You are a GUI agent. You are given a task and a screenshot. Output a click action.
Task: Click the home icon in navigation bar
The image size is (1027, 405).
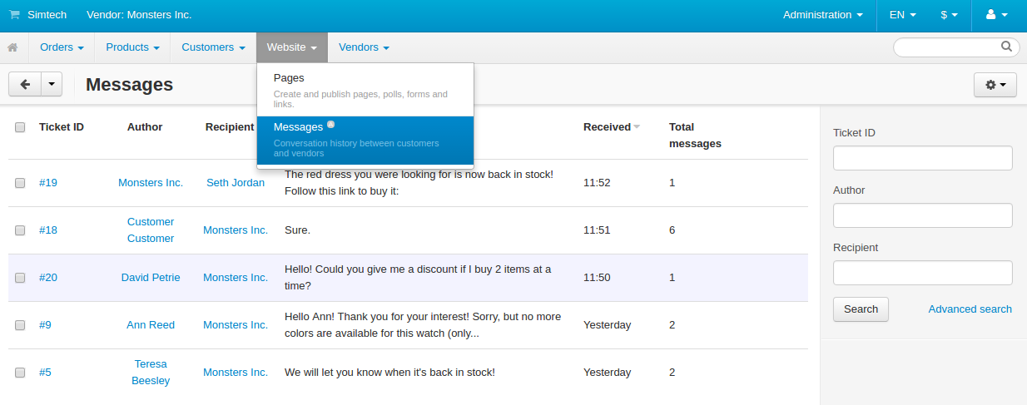pyautogui.click(x=12, y=47)
